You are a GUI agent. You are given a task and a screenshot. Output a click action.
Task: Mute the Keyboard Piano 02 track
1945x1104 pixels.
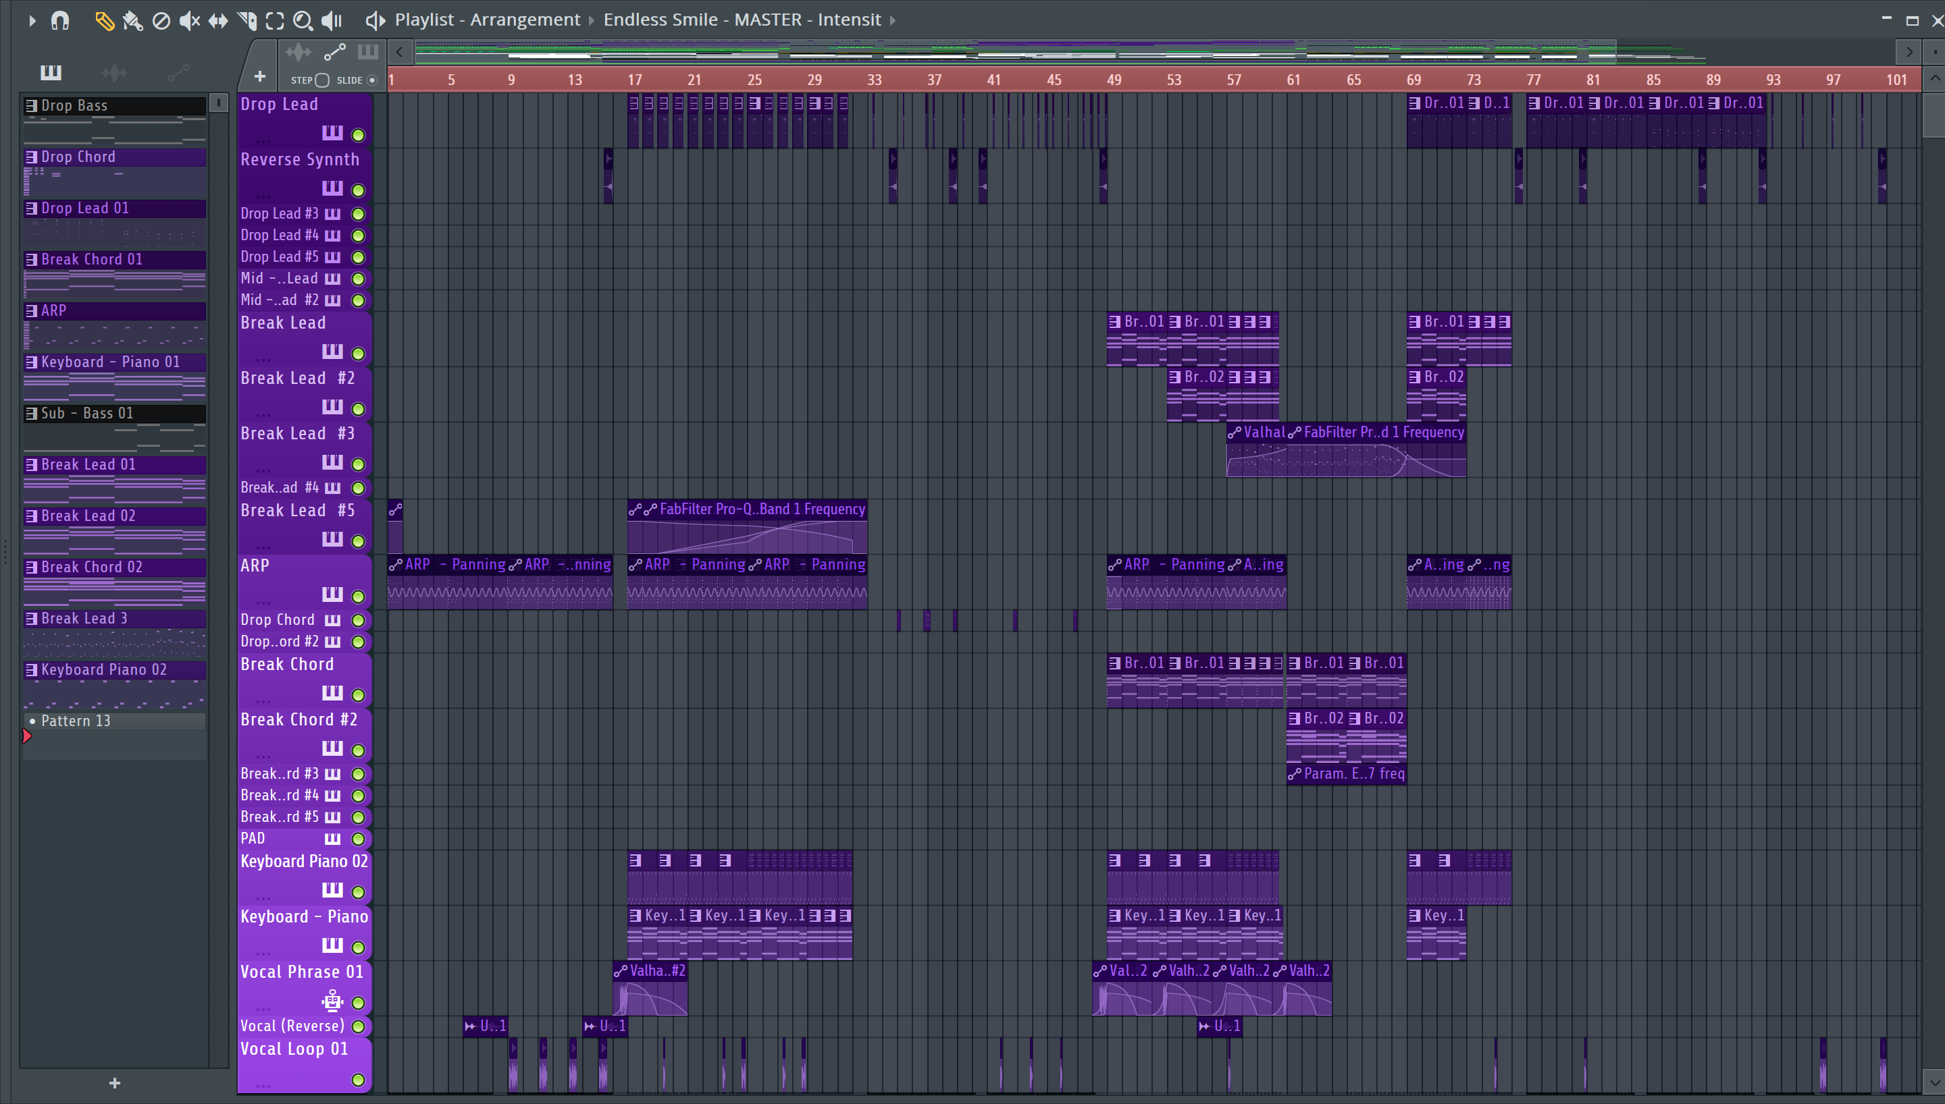pos(358,893)
